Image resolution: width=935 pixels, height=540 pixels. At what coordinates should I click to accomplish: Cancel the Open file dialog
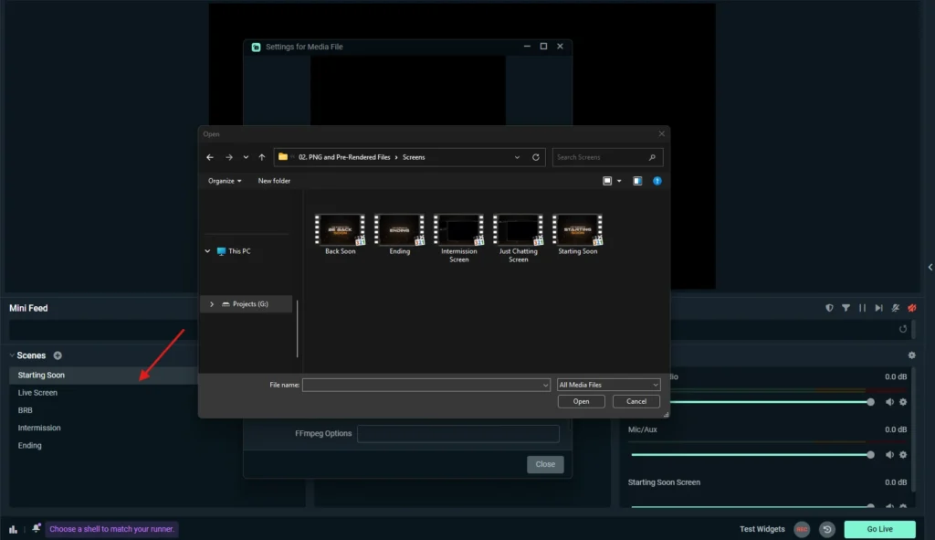click(636, 401)
